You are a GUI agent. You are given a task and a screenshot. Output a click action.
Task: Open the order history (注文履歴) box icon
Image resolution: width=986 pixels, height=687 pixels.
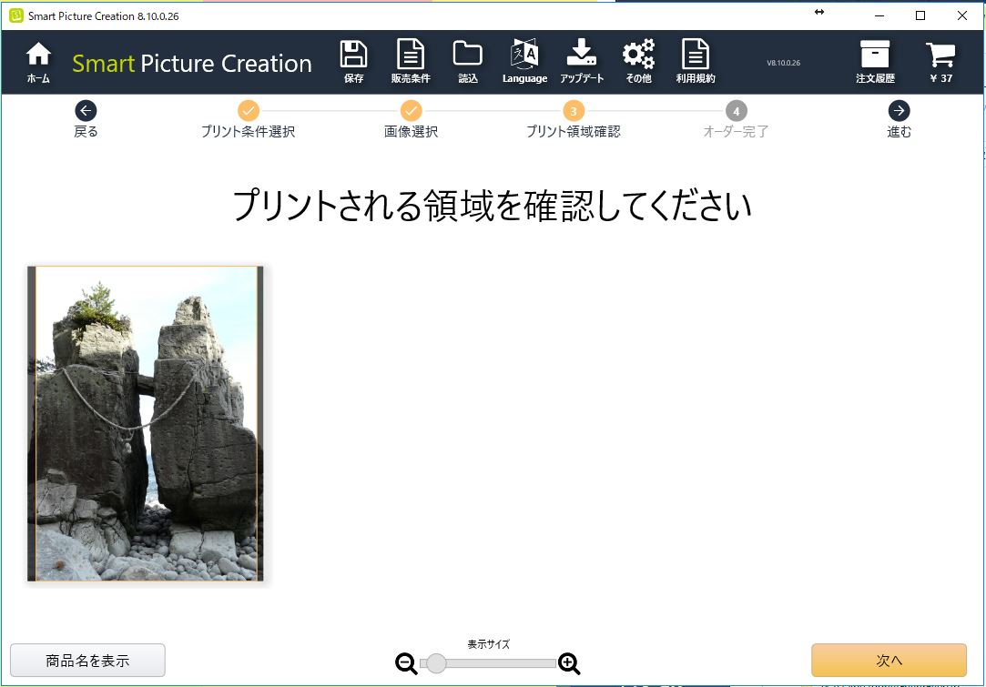(874, 56)
